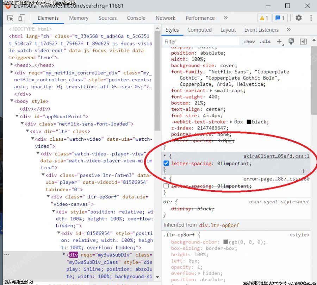Click the messages issue badge
317x285 pixels.
280,18
